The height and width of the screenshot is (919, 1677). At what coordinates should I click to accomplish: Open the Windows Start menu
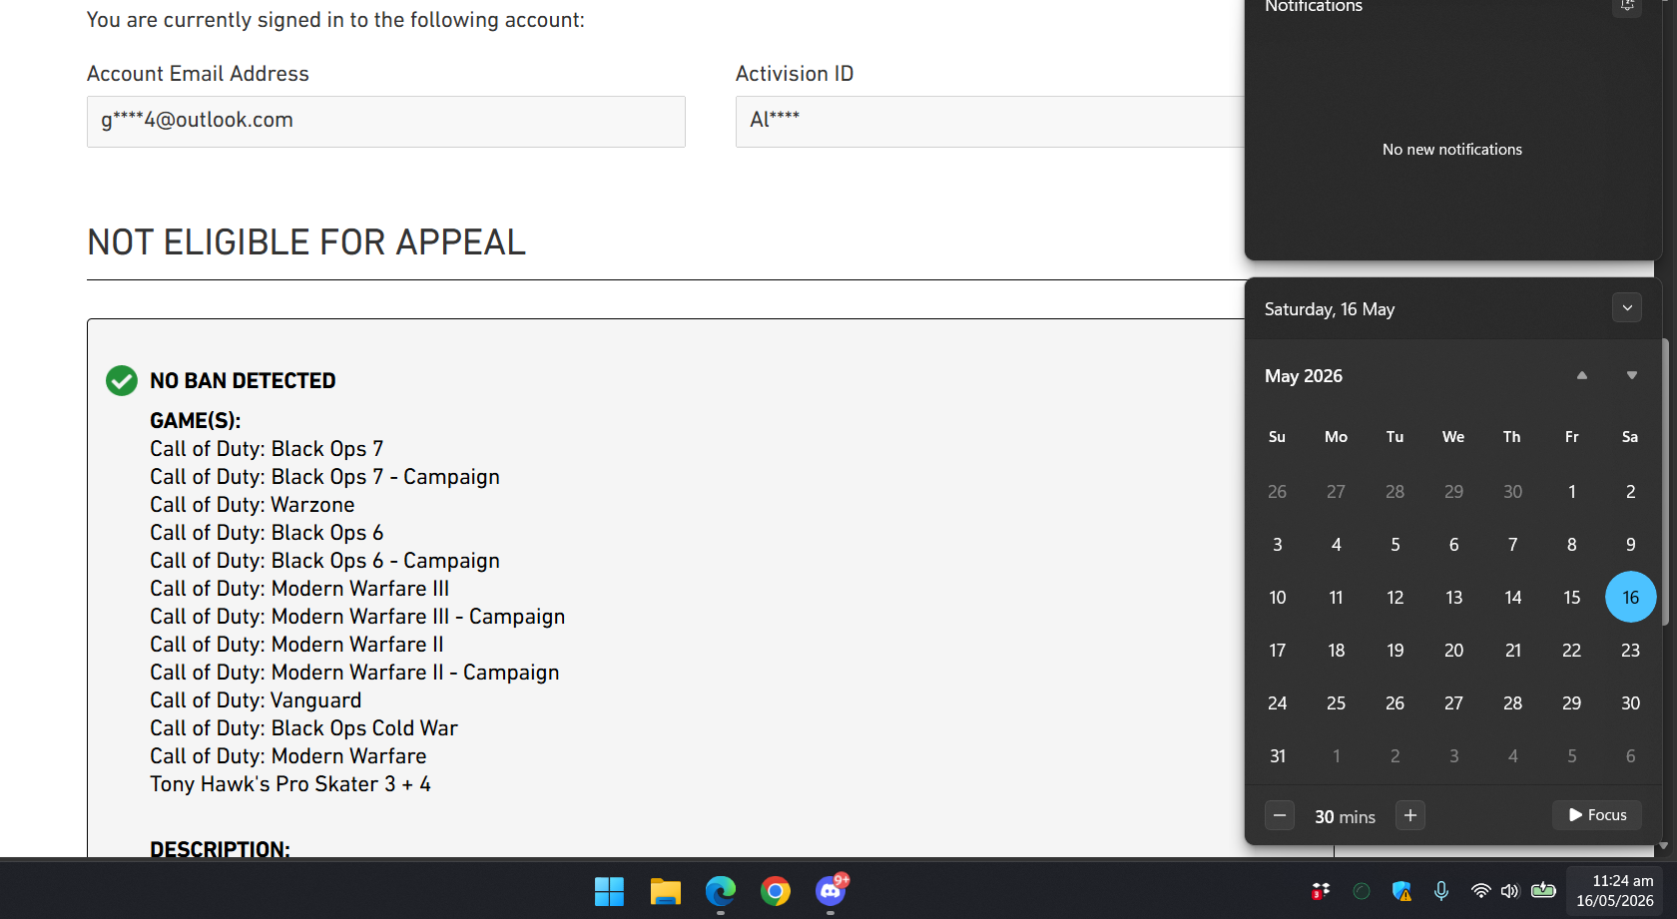(x=609, y=891)
